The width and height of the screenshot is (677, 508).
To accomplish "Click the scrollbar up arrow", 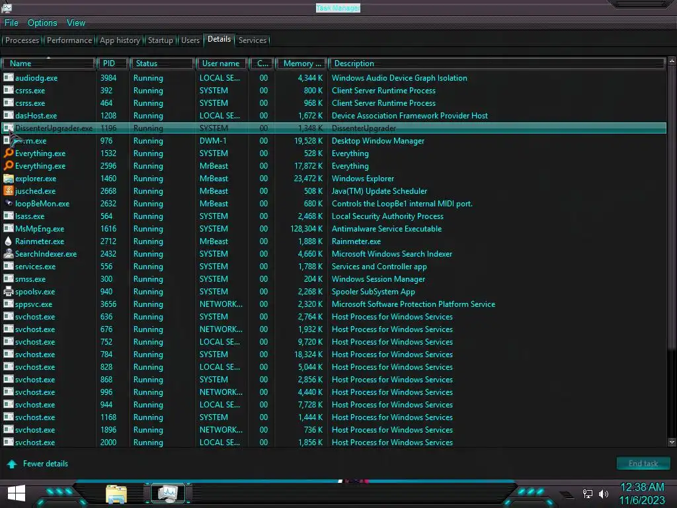I will [x=672, y=61].
